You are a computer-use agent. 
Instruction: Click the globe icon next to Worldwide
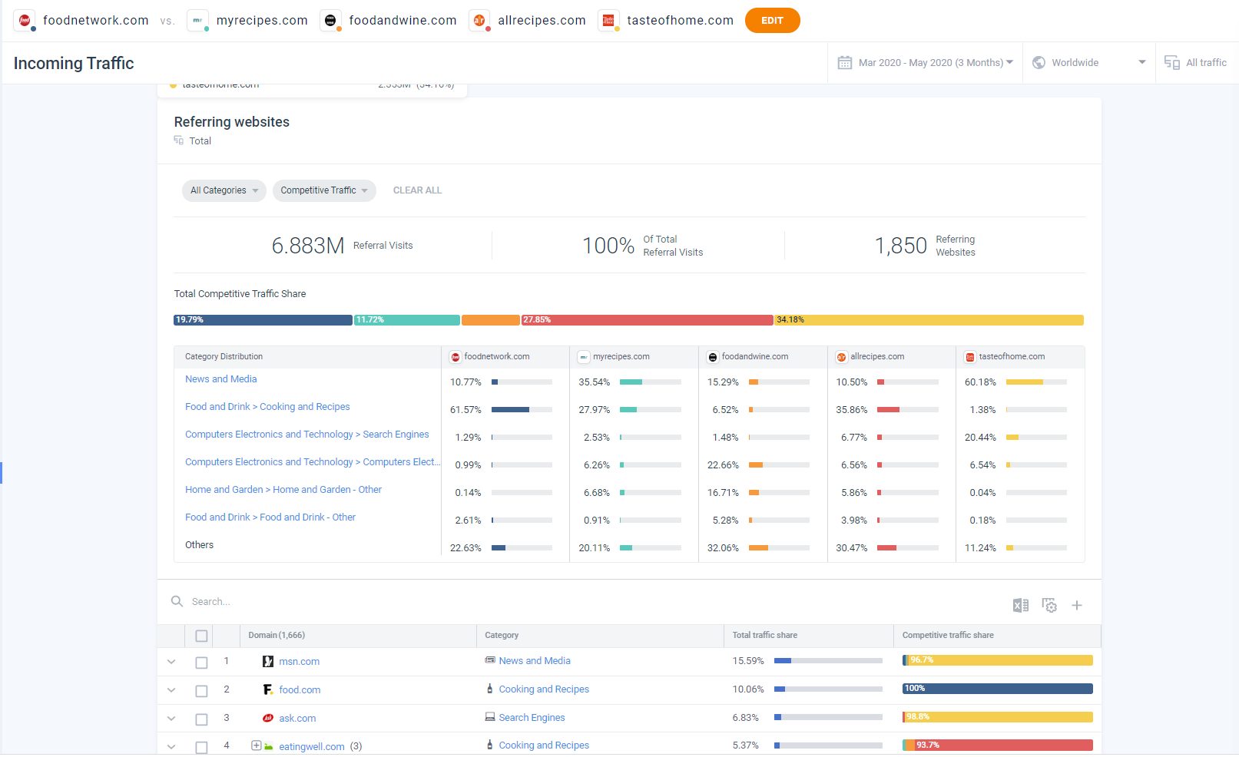tap(1039, 63)
